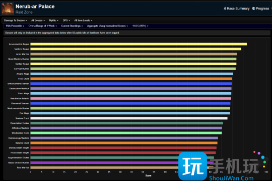Expand the All Item Levels dropdown
Screen dimensions: 272x181
(83, 21)
